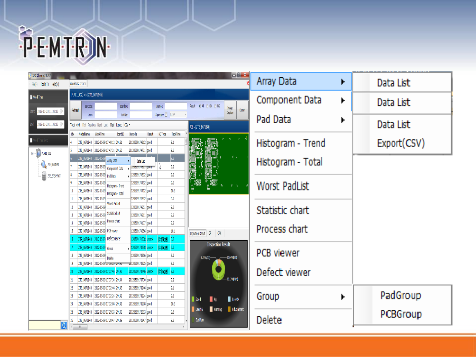Click the red Ng legend swatch

(211, 299)
